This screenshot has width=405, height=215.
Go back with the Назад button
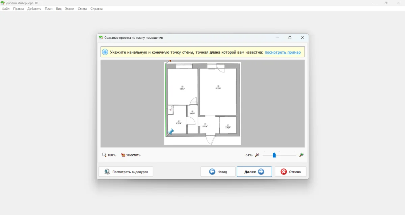pyautogui.click(x=218, y=172)
